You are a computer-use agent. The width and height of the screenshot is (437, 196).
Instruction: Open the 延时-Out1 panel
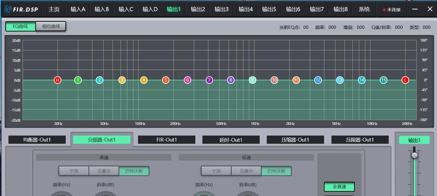tap(231, 140)
